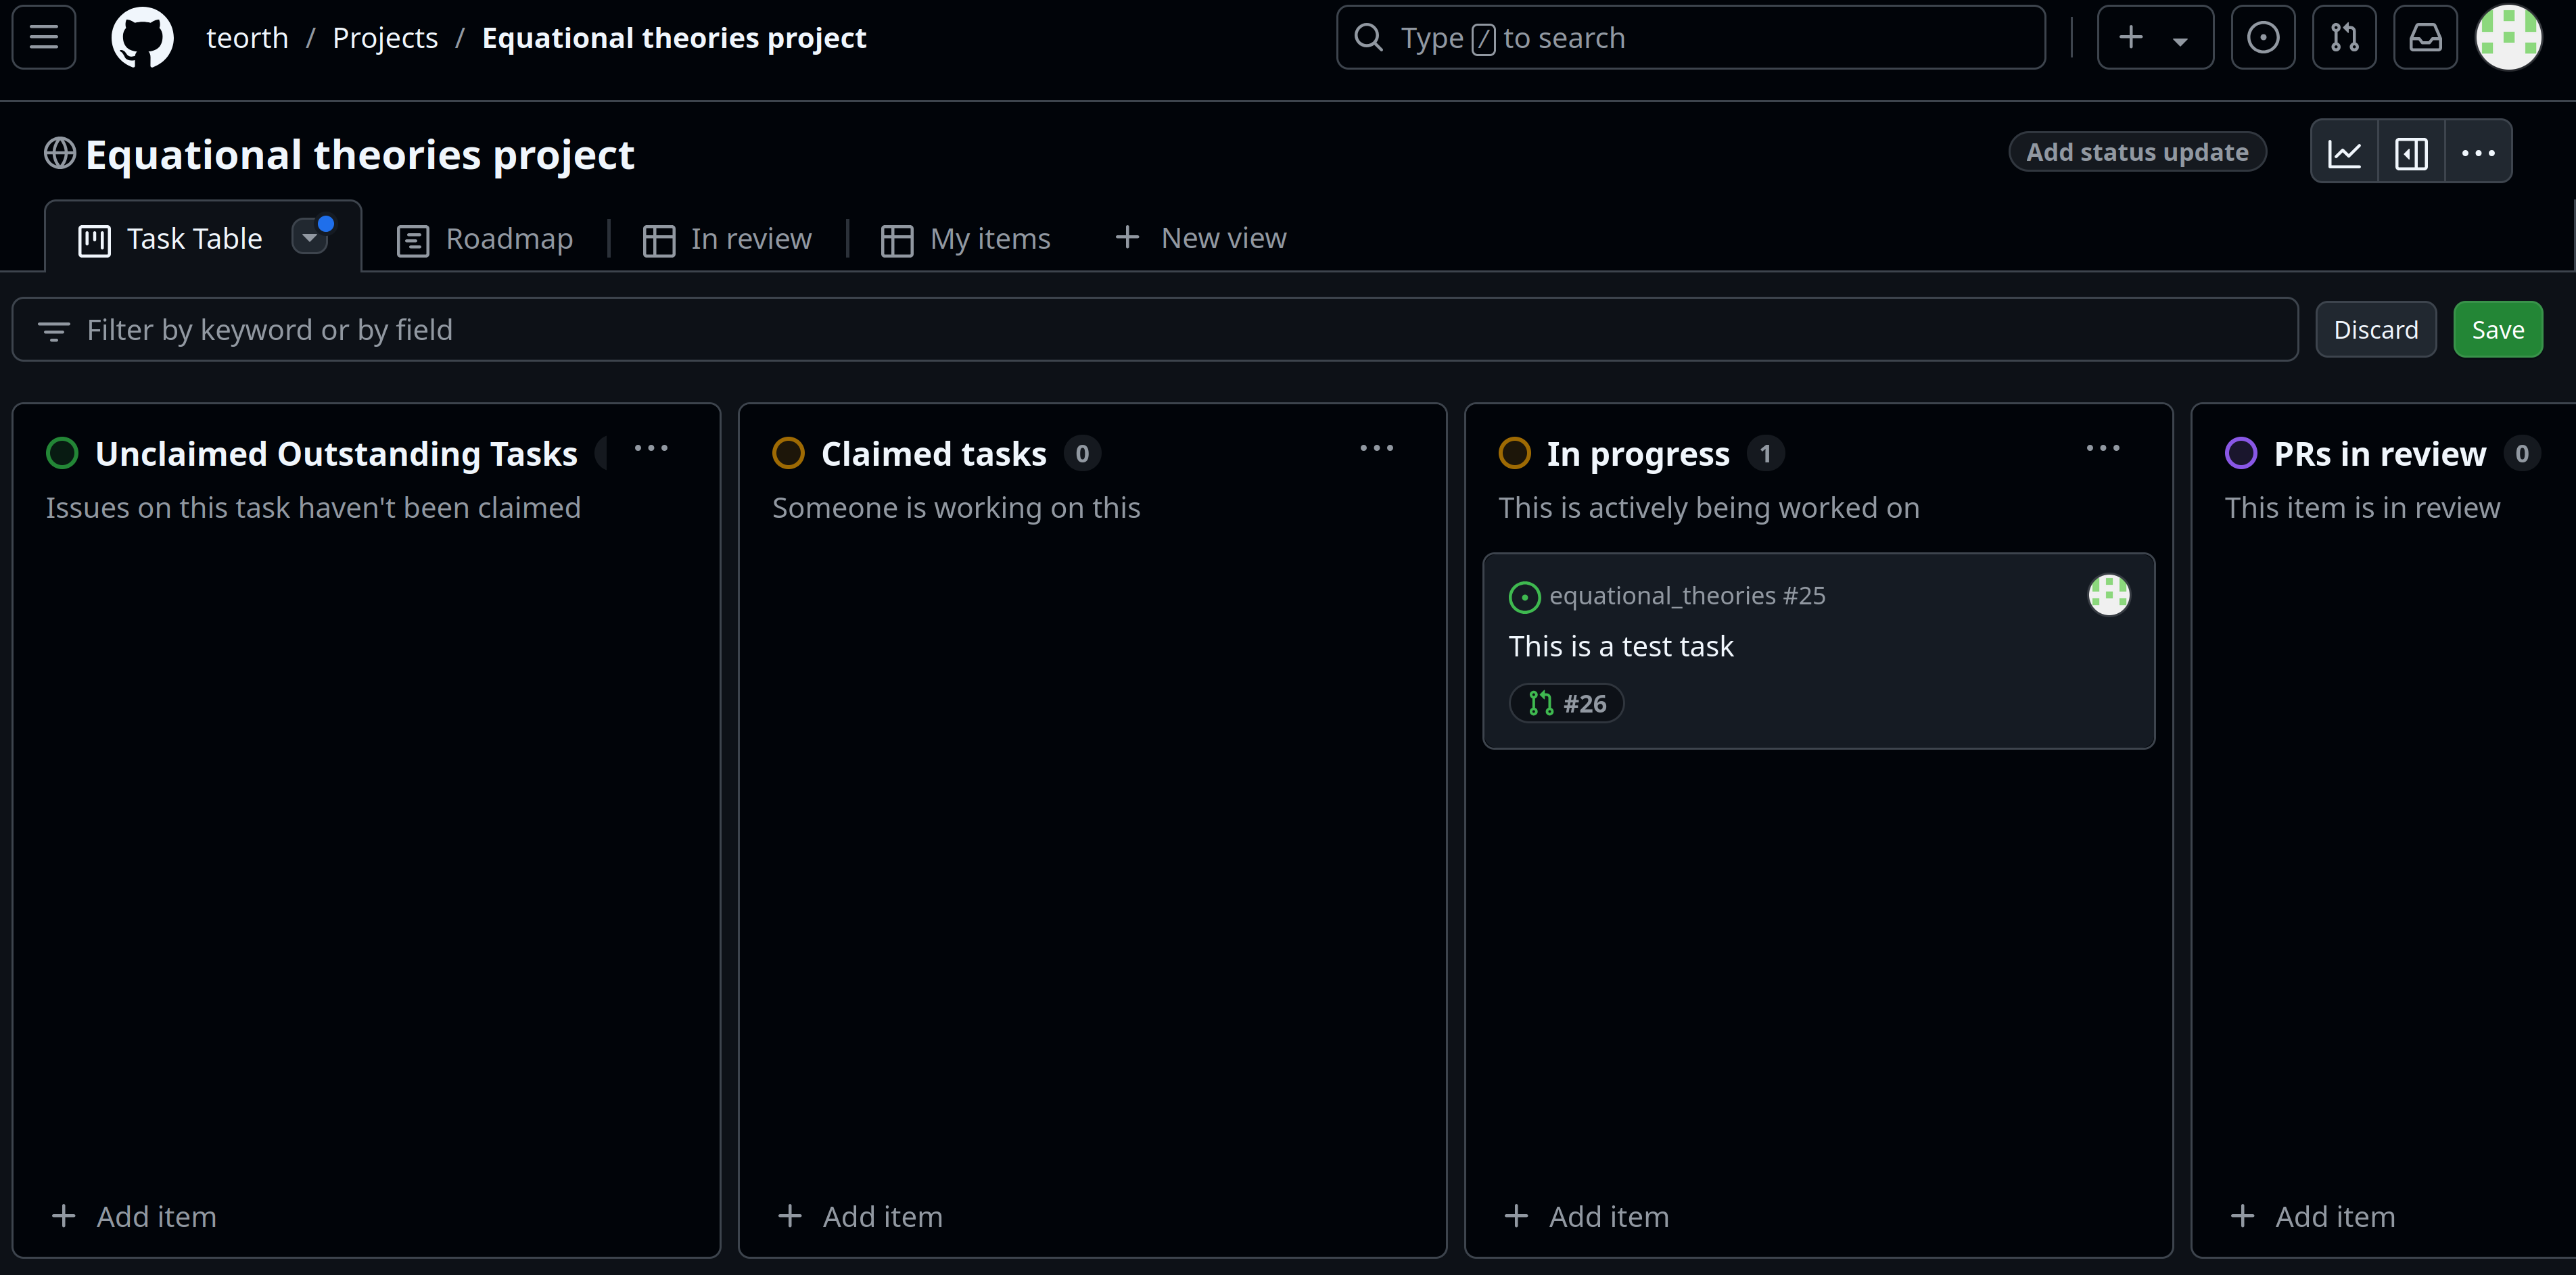
Task: Click the Save button
Action: 2497,330
